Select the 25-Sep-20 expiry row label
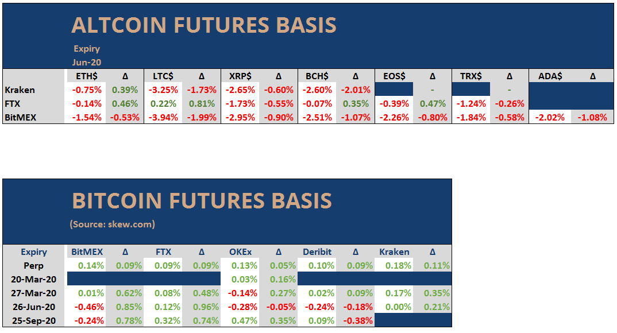The height and width of the screenshot is (333, 617). coord(34,320)
